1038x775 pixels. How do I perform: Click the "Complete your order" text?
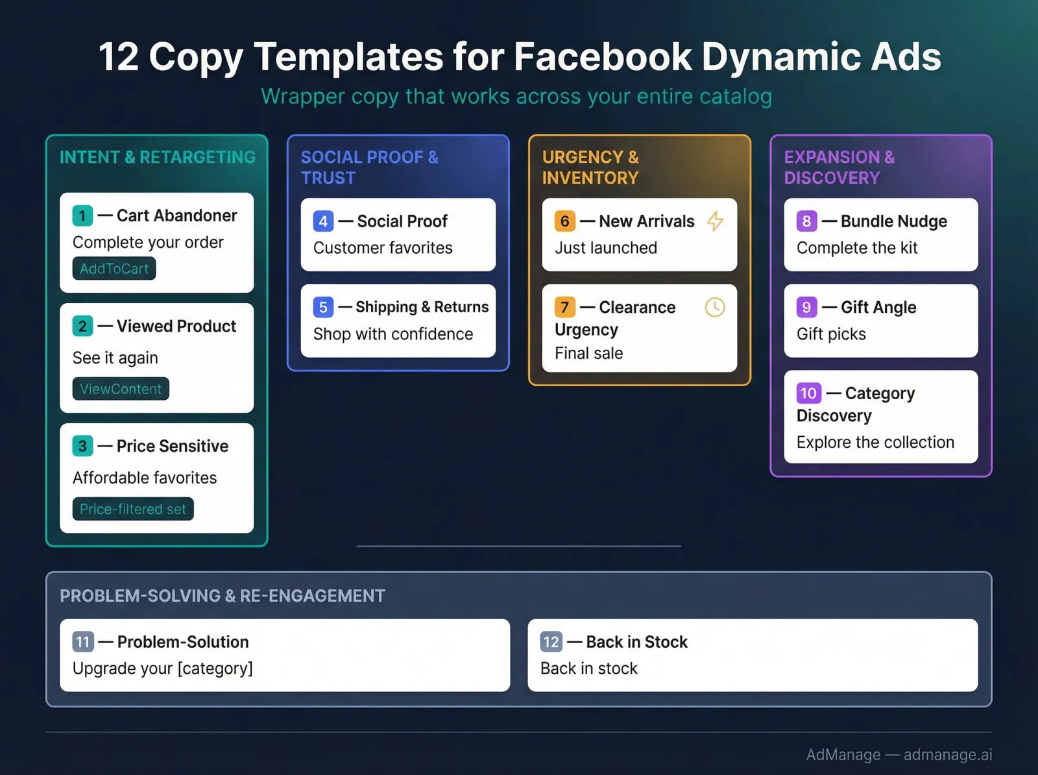(x=148, y=242)
